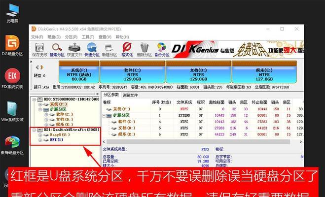Viewport: 325px width, 197px height.
Task: Expand 娱乐(E:) node in tree
Action: tap(46, 125)
